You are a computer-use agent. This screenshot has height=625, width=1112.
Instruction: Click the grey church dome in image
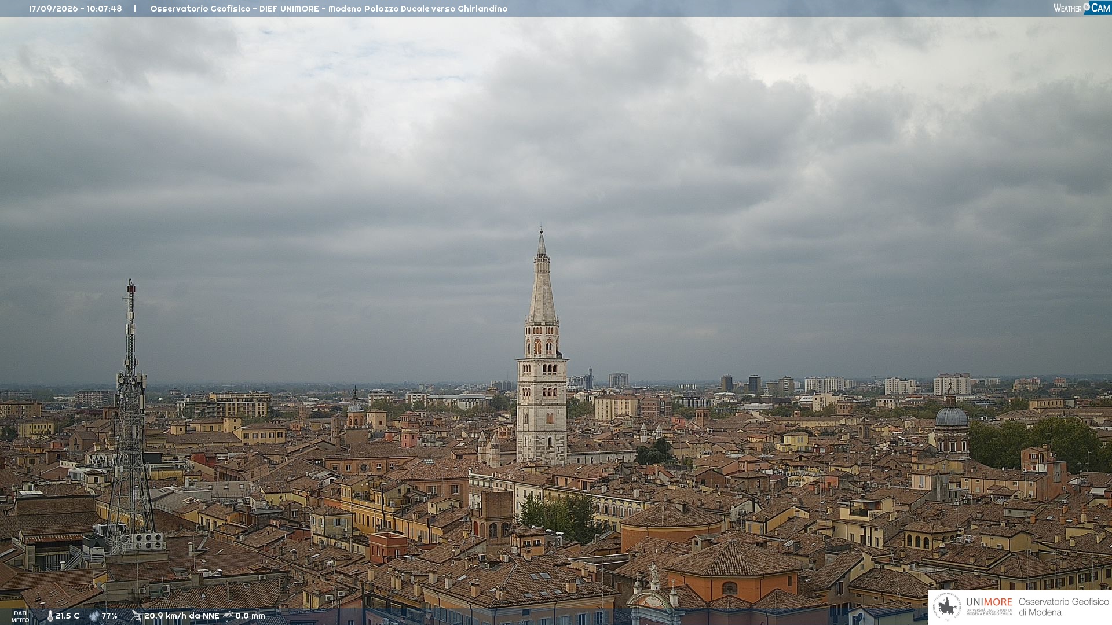click(x=952, y=416)
